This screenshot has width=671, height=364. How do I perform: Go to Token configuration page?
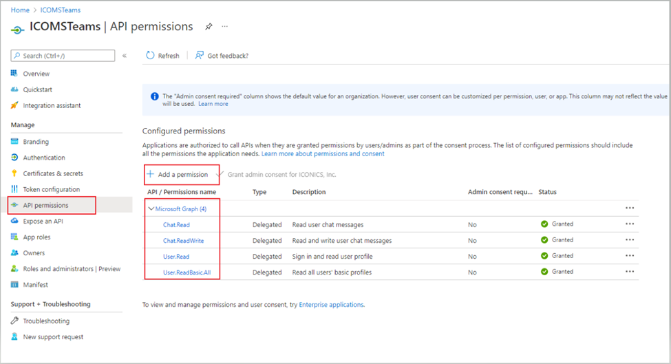click(51, 189)
